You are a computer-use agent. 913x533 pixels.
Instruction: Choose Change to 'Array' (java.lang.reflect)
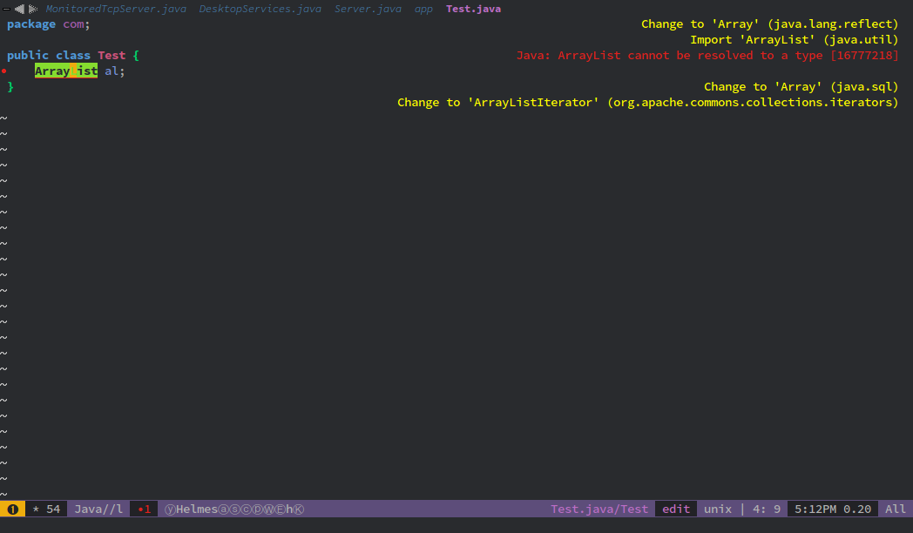click(x=770, y=24)
